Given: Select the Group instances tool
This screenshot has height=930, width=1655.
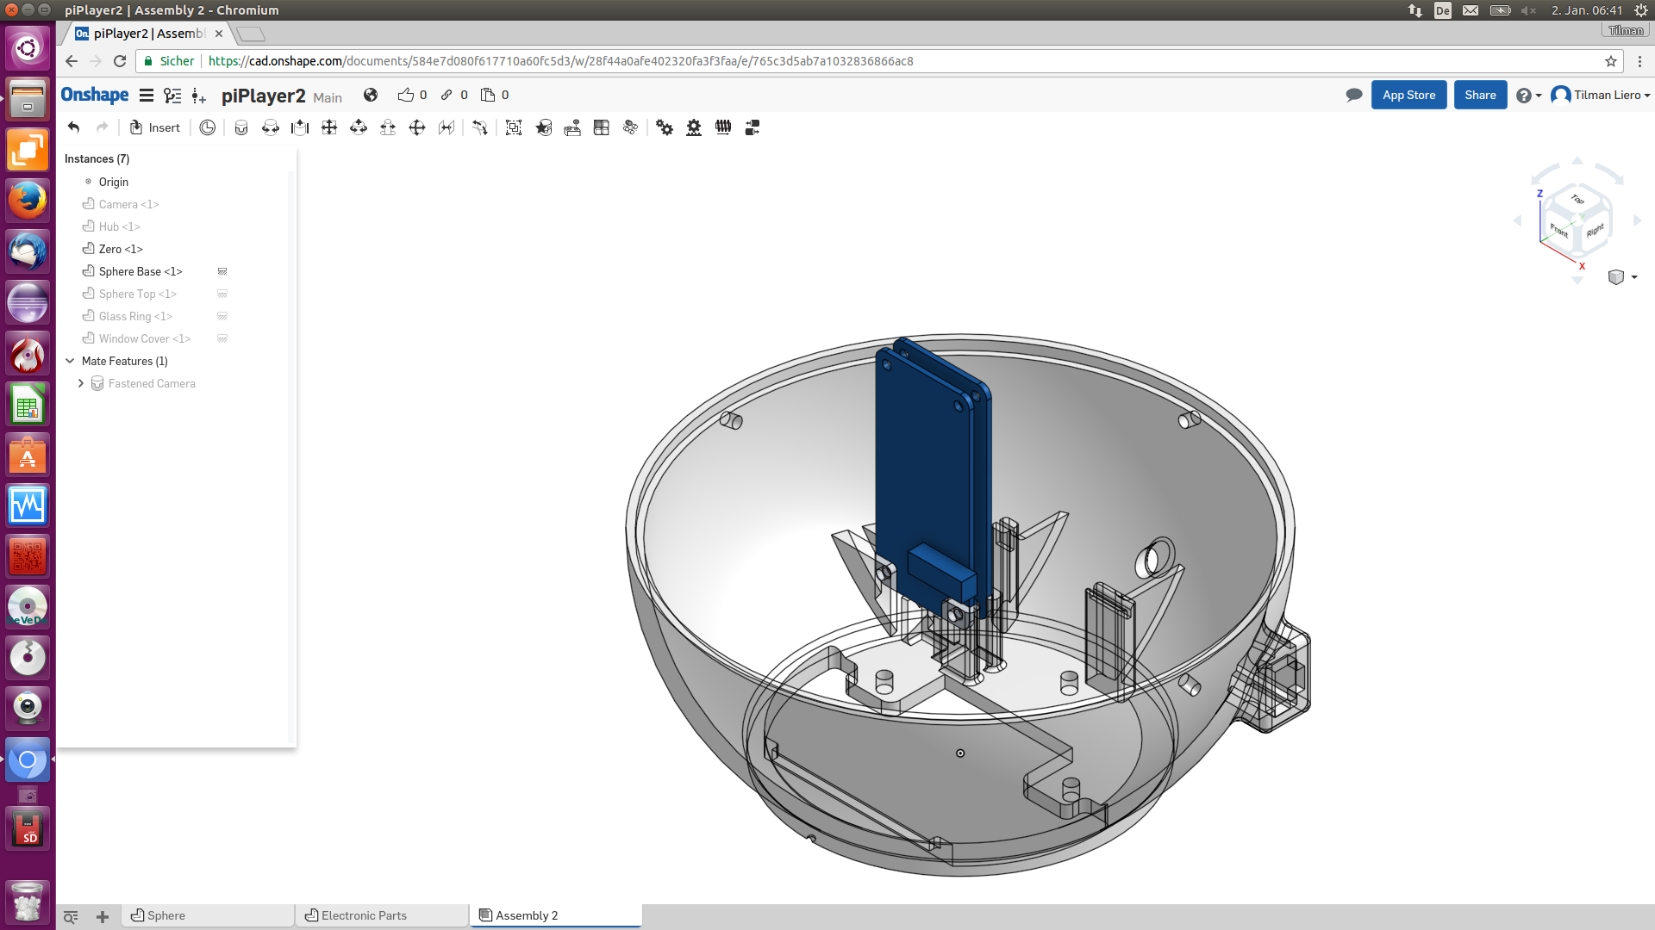Looking at the screenshot, I should [x=514, y=127].
